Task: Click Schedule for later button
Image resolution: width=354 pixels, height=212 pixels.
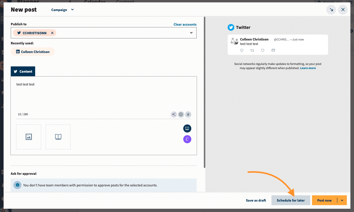Action: point(291,200)
